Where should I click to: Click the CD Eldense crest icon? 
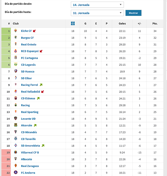(x=16, y=98)
